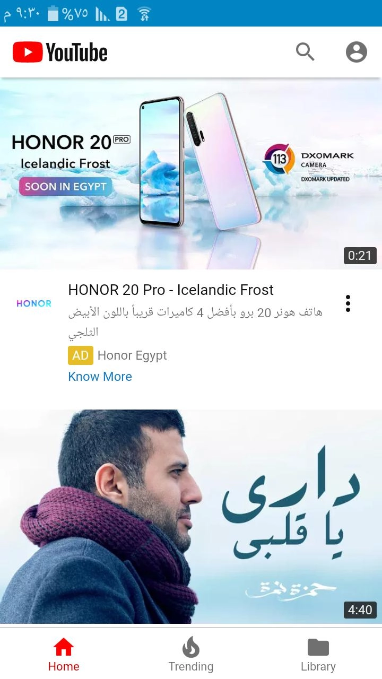The width and height of the screenshot is (382, 679).
Task: Tap the Honor channel logo avatar
Action: pos(34,303)
